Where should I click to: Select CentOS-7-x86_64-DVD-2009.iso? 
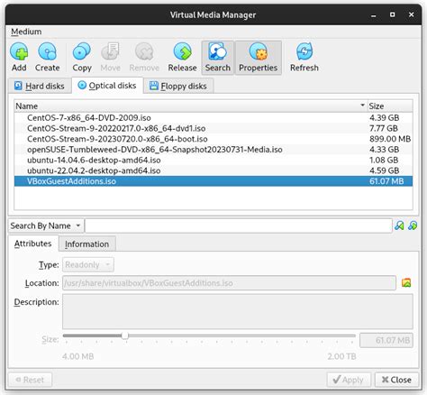click(213, 118)
